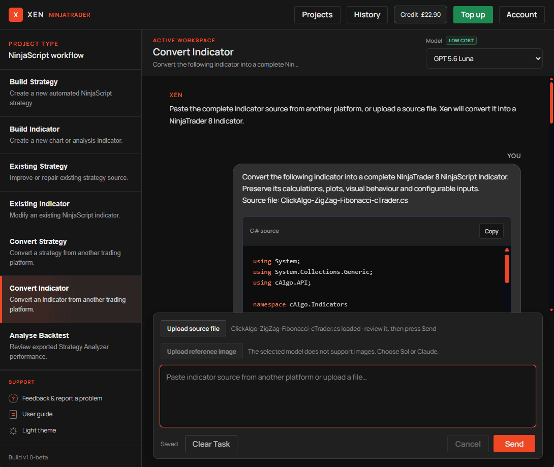
Task: Click the text 'Build v1.0-beta'
Action: [x=28, y=457]
